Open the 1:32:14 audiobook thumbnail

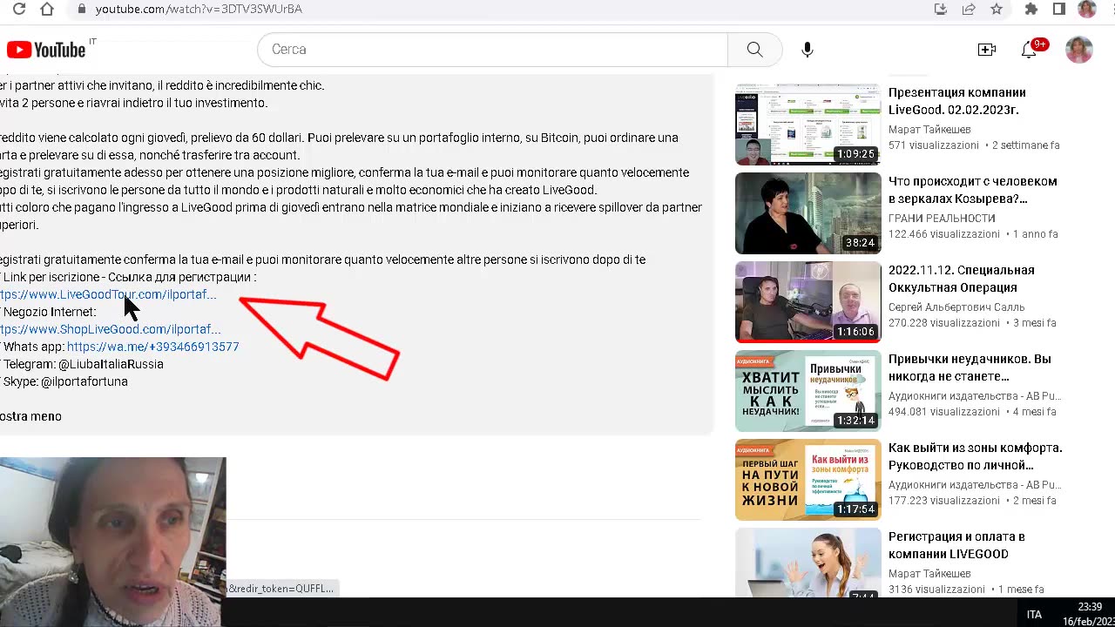pyautogui.click(x=808, y=391)
